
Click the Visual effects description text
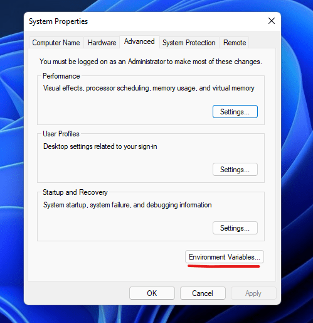coord(149,88)
